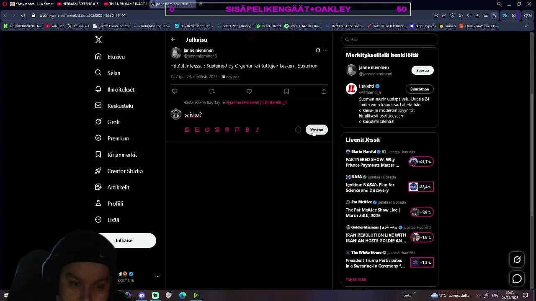Open account switcher three-dot menu

click(157, 277)
